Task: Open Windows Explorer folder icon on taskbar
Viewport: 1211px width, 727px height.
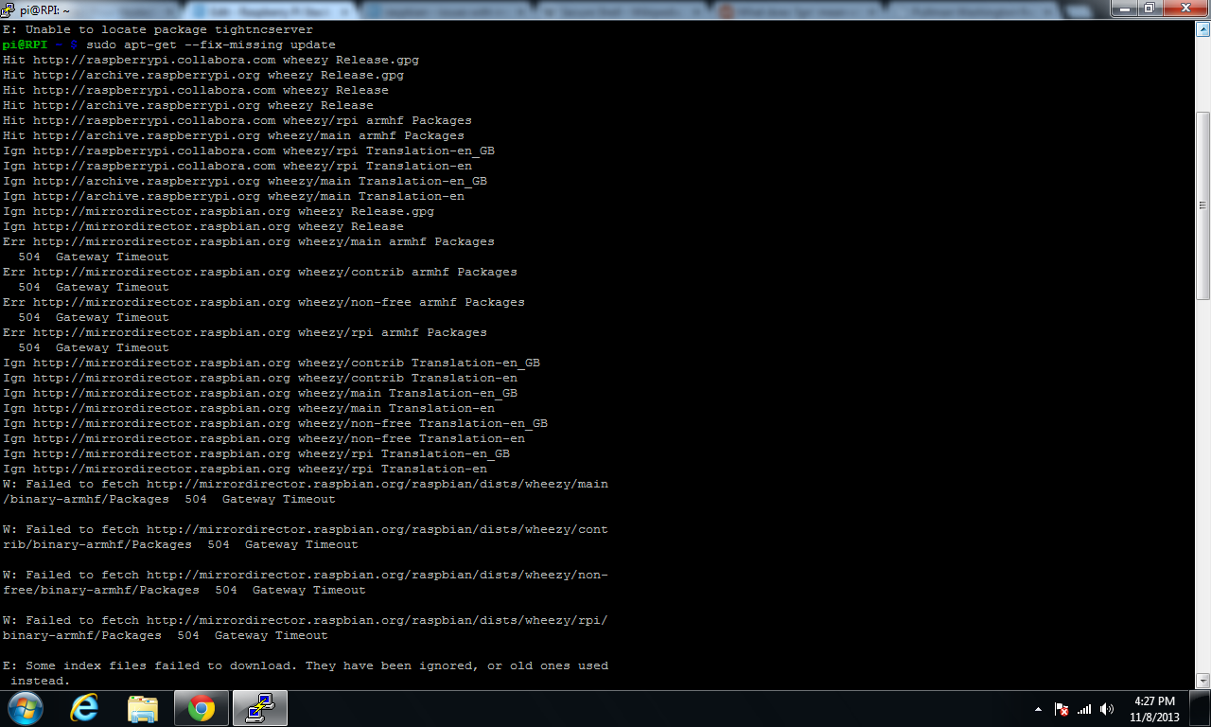Action: pyautogui.click(x=143, y=708)
